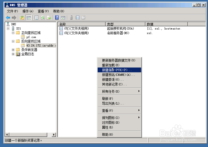Go up one level with folder icon
This screenshot has width=208, height=147.
click(x=22, y=18)
